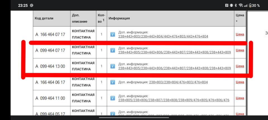Follow link 238+803/238+804/476+803/476+804
Viewport: 268px width, 120px height.
(178, 82)
